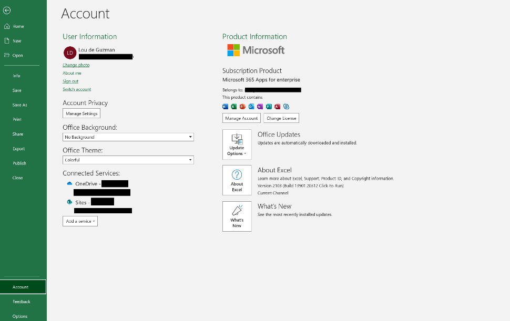This screenshot has width=510, height=321.
Task: Open the Office Theme dropdown showing Colorful
Action: [x=128, y=160]
